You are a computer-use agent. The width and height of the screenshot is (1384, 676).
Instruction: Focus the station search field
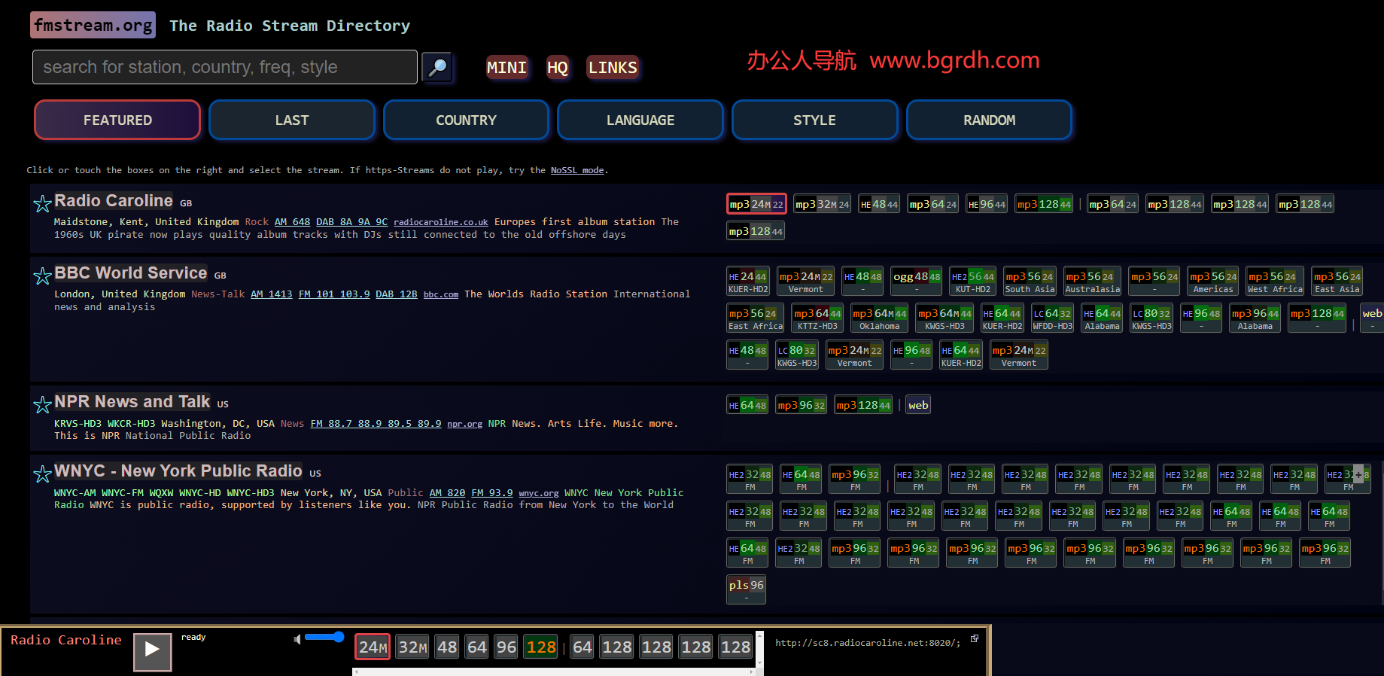click(x=225, y=67)
